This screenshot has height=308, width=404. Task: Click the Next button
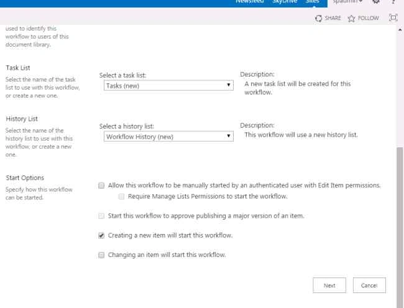pyautogui.click(x=329, y=286)
